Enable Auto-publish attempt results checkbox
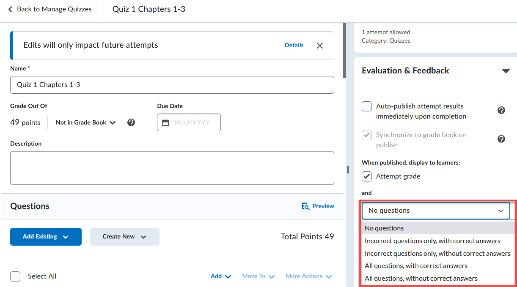The height and width of the screenshot is (287, 517). [367, 106]
